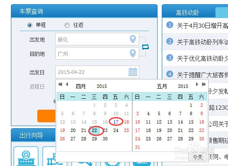This screenshot has width=228, height=166.
Task: Pick April 24 in the calendar
Action: (116, 130)
